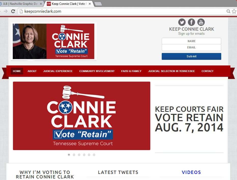The image size is (237, 180).
Task: Open the YouTube social icon
Action: (x=201, y=22)
